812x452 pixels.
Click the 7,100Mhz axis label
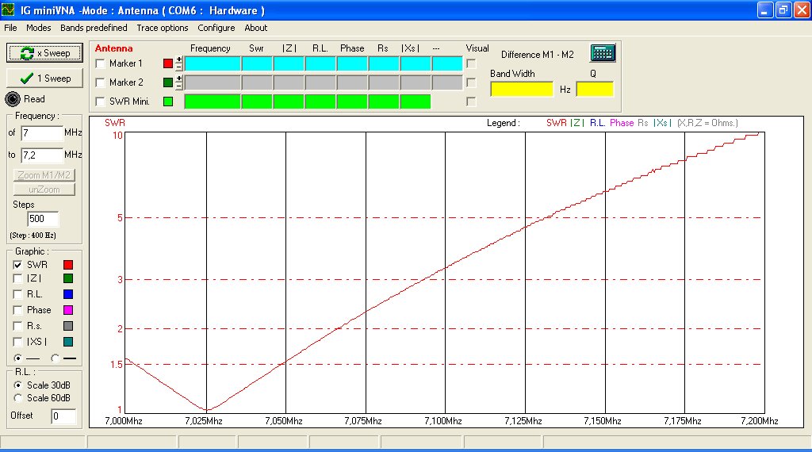pos(442,421)
